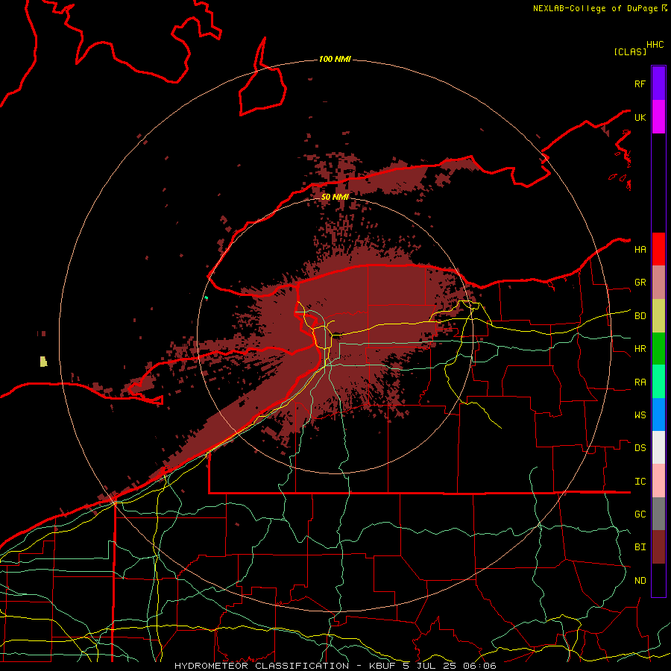This screenshot has height=671, width=671.
Task: Click the WS legend label
Action: tap(640, 415)
